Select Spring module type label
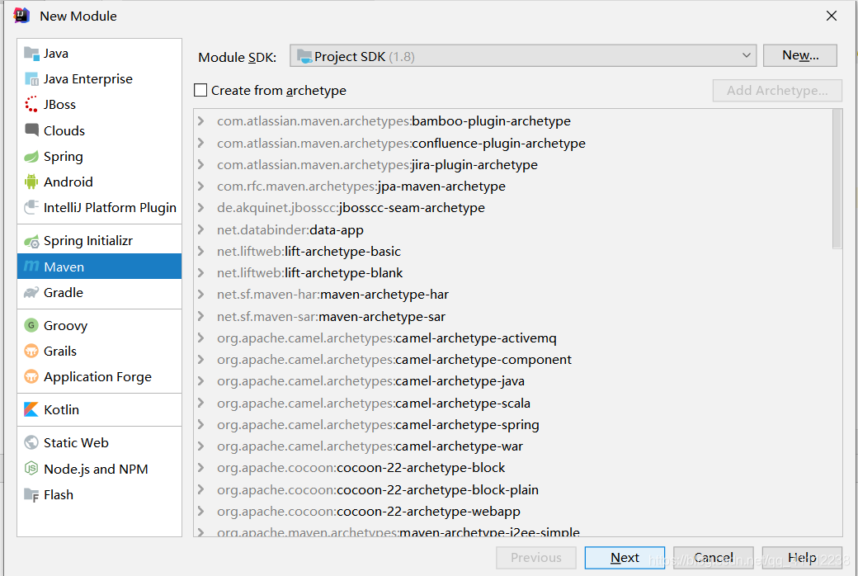This screenshot has height=576, width=858. point(64,157)
